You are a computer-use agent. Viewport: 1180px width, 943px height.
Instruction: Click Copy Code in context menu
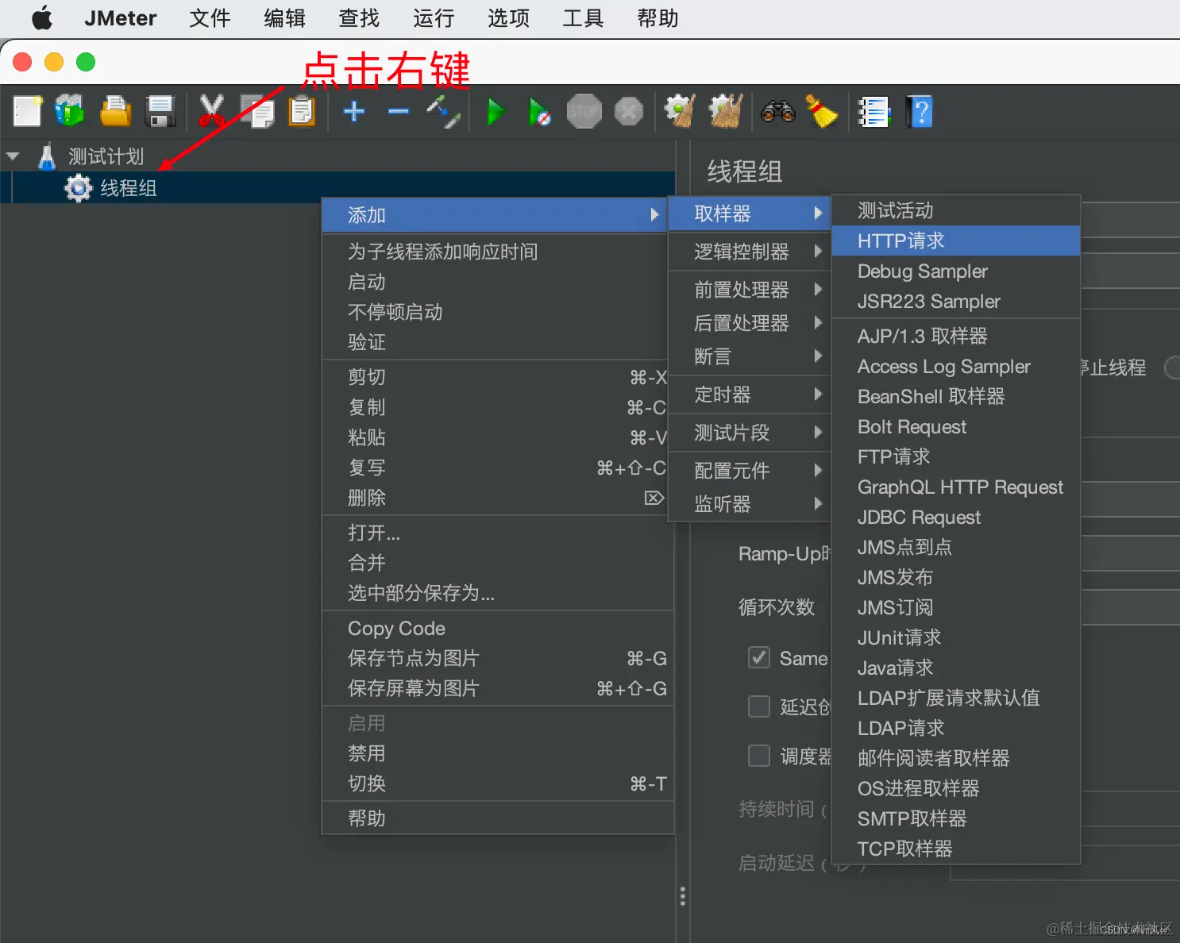coord(497,629)
